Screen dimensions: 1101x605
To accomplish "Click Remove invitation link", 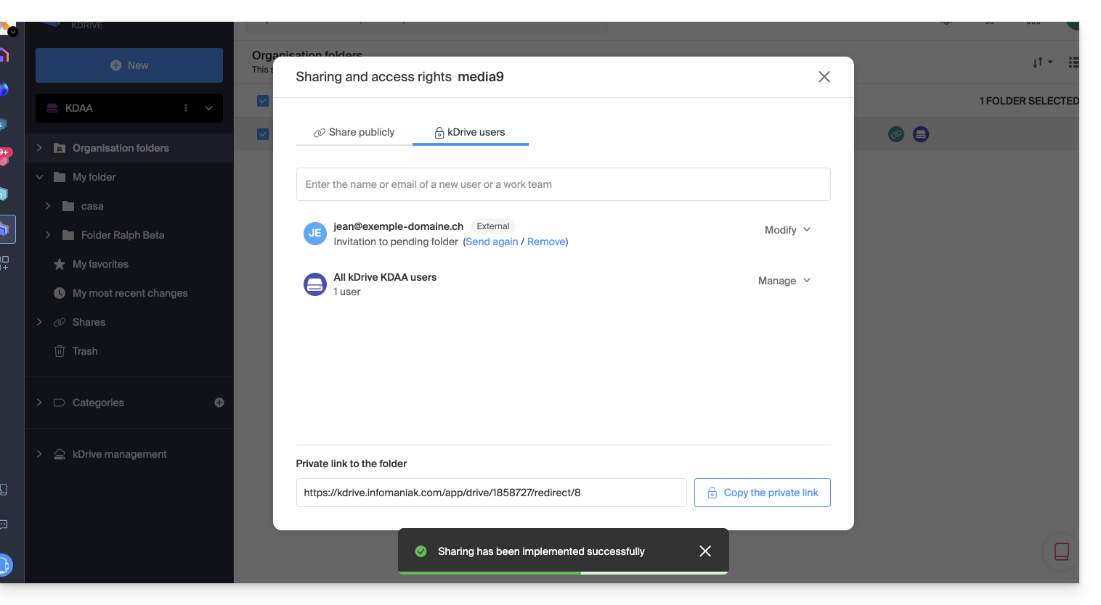I will click(x=546, y=242).
